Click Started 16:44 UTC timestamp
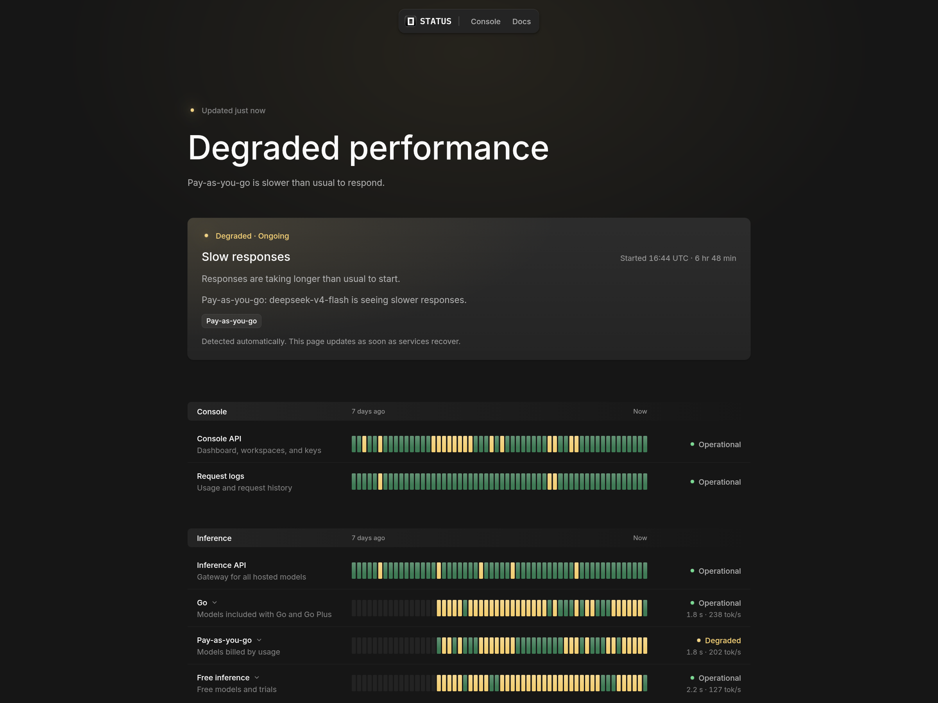 pyautogui.click(x=678, y=258)
